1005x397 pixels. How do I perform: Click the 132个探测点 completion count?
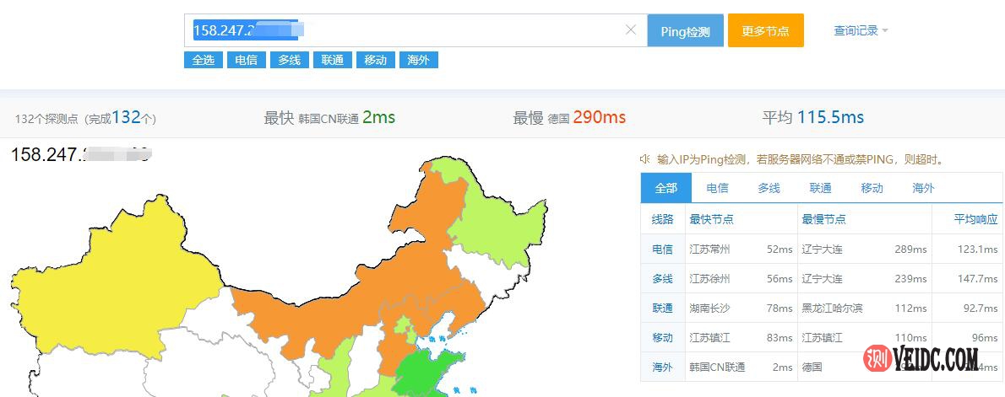click(x=85, y=118)
